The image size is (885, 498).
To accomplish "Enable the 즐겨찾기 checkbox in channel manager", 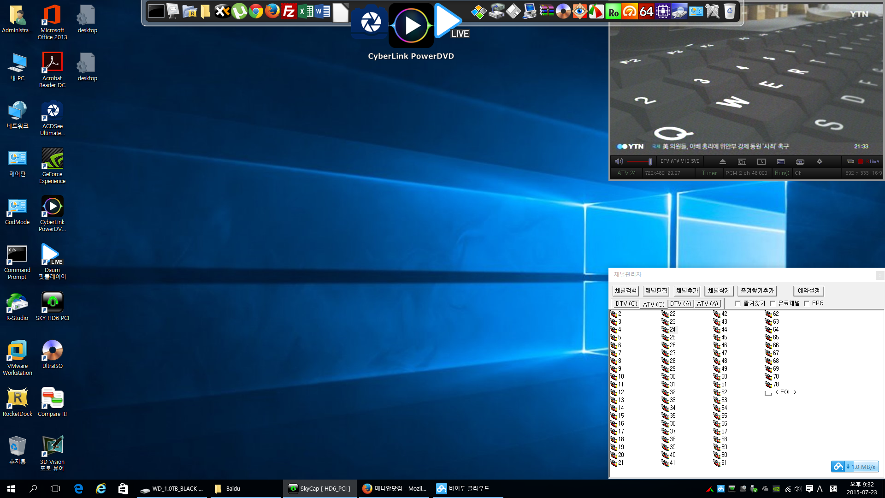I will pos(738,303).
